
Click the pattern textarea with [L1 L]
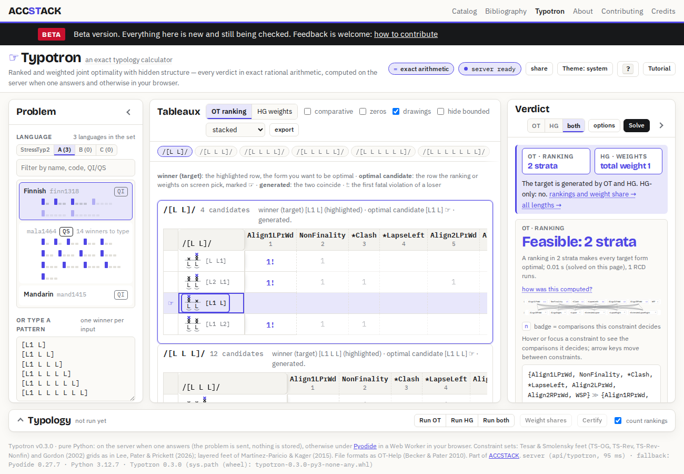point(76,369)
